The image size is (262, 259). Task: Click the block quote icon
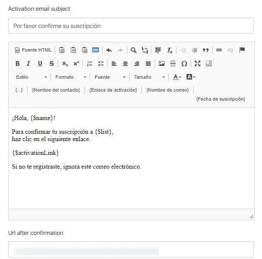(206, 50)
